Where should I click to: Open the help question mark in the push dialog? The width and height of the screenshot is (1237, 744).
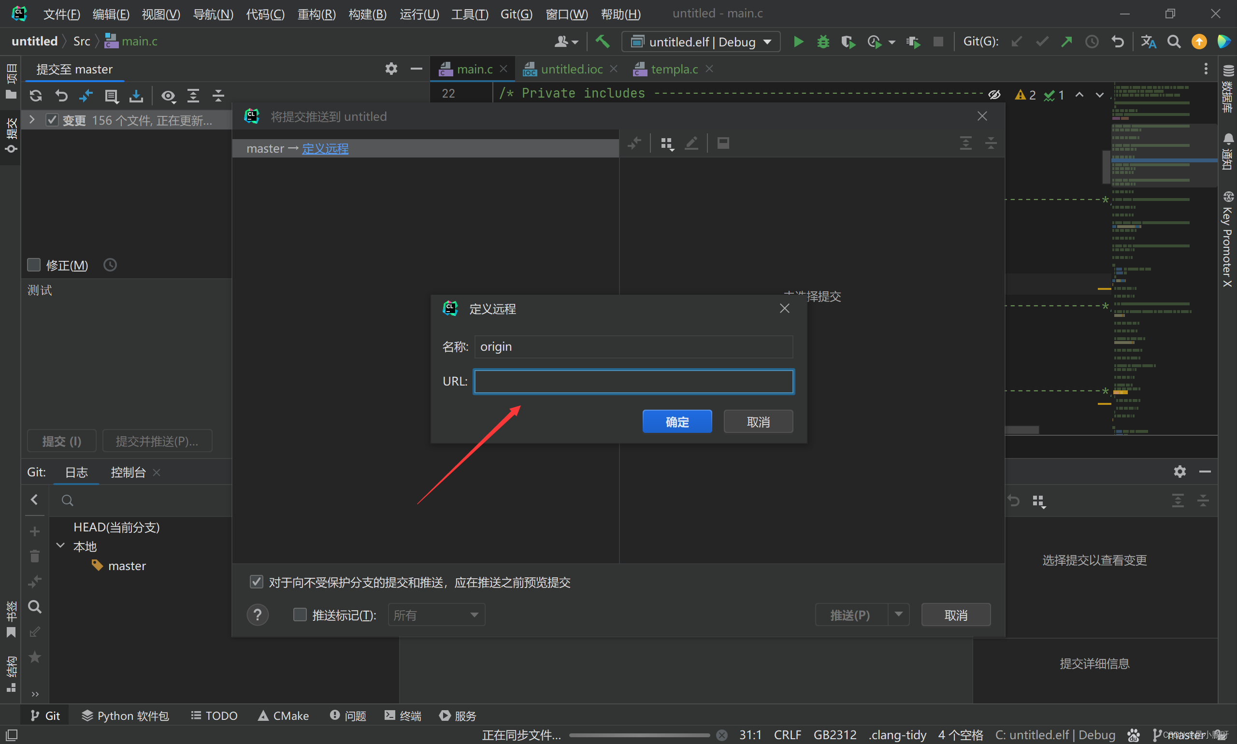[258, 615]
